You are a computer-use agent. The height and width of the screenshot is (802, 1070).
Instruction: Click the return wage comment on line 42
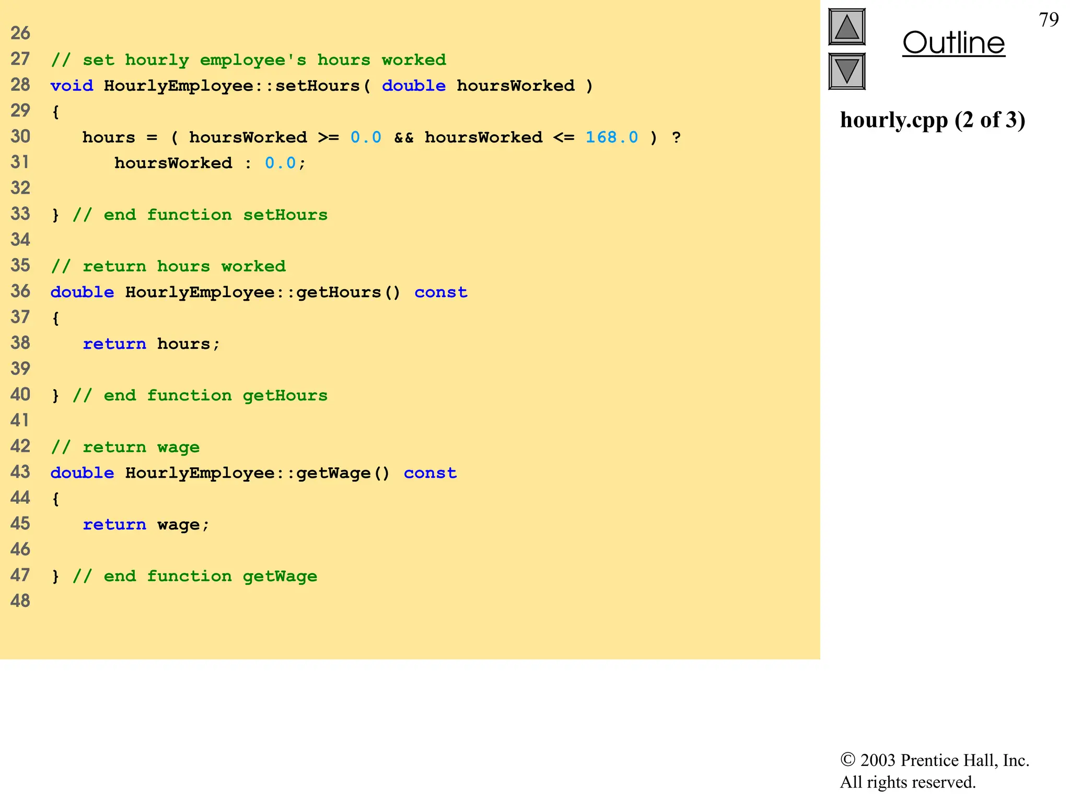click(125, 447)
